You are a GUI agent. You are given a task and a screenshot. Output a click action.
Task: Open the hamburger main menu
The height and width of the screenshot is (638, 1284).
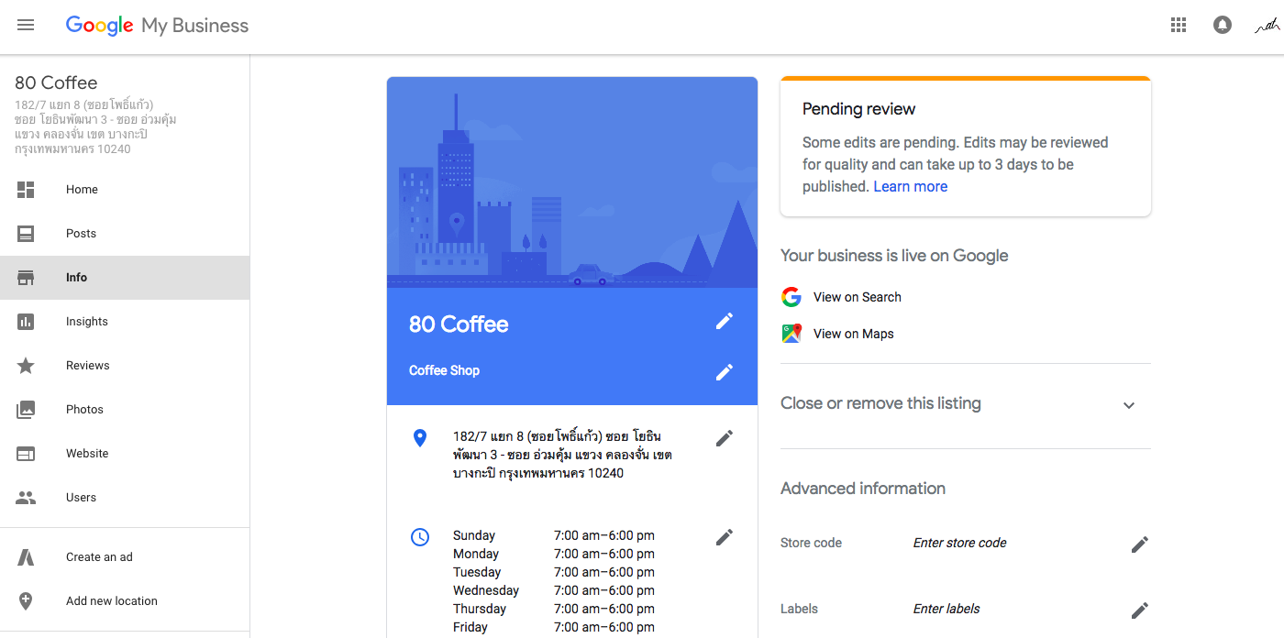point(26,26)
